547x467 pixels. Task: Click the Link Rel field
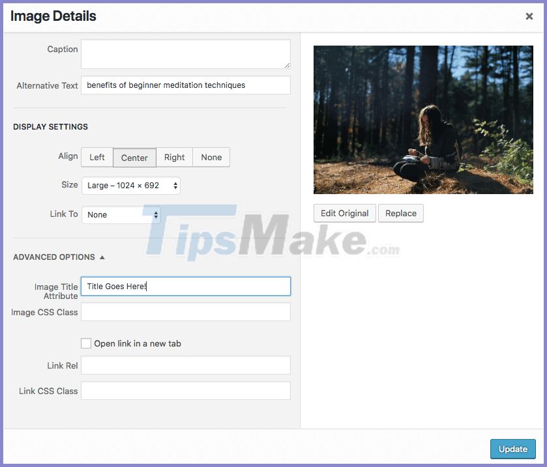pos(185,365)
